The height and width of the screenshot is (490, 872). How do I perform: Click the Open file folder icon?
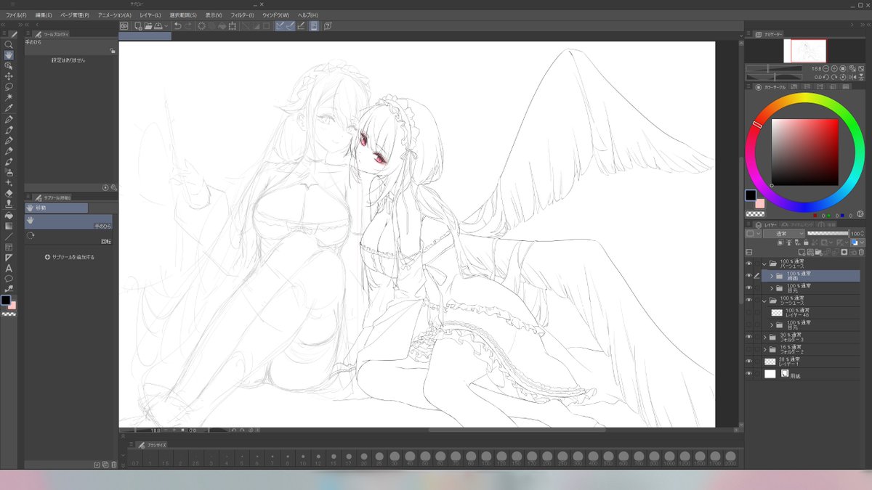click(x=148, y=26)
